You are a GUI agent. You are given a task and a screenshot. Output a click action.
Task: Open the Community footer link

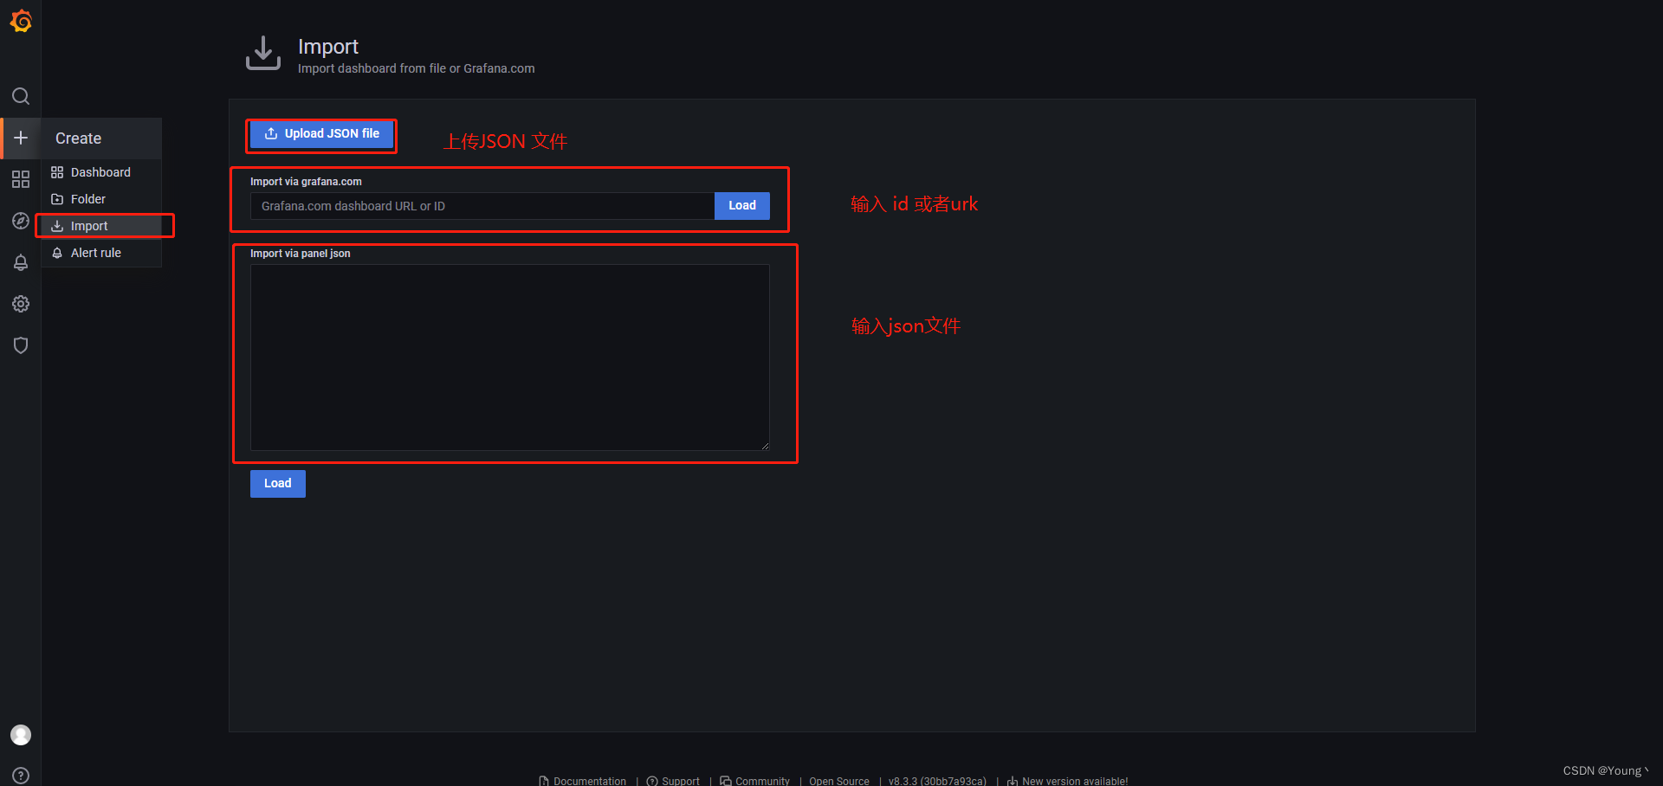click(754, 781)
